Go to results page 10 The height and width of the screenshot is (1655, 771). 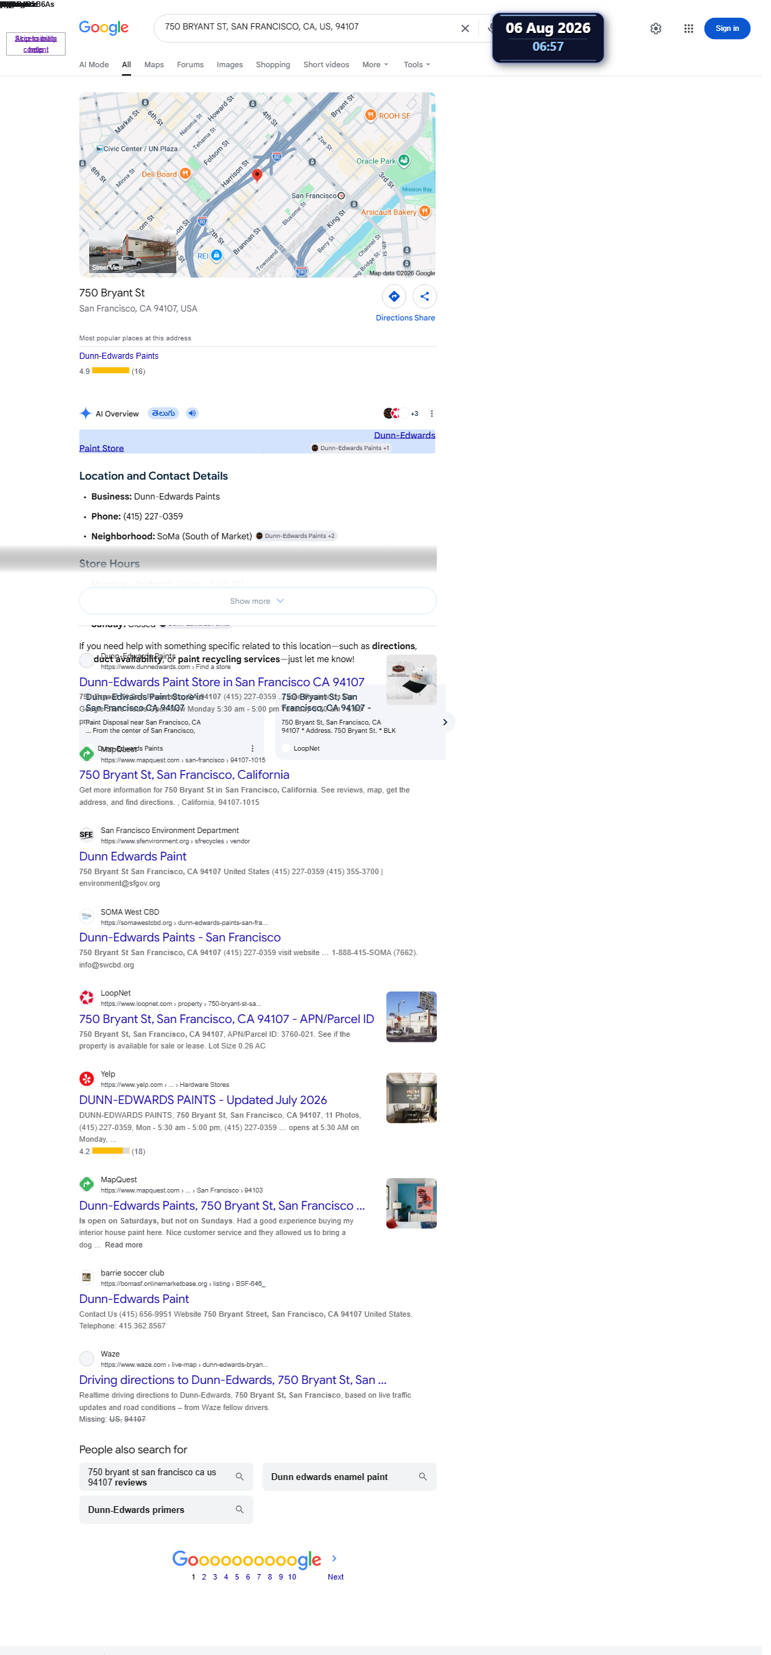(292, 1577)
